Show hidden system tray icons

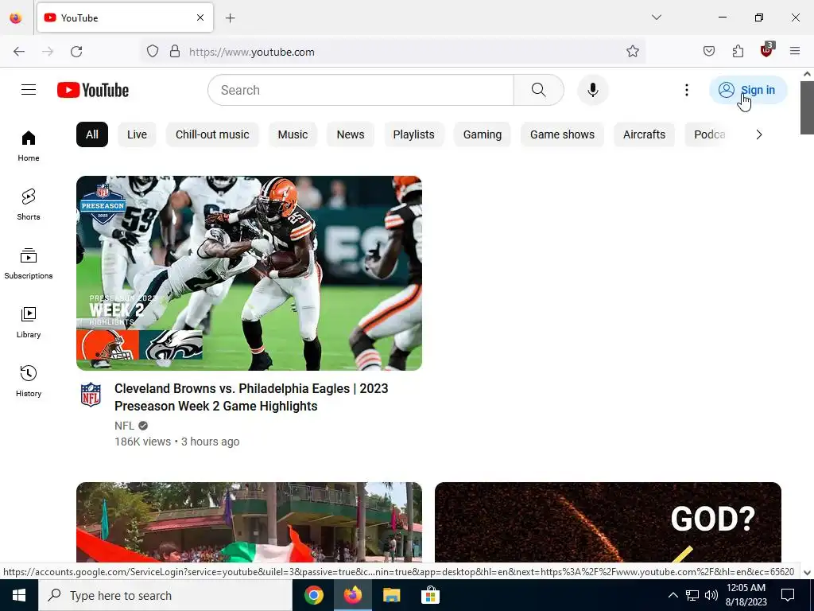click(673, 595)
